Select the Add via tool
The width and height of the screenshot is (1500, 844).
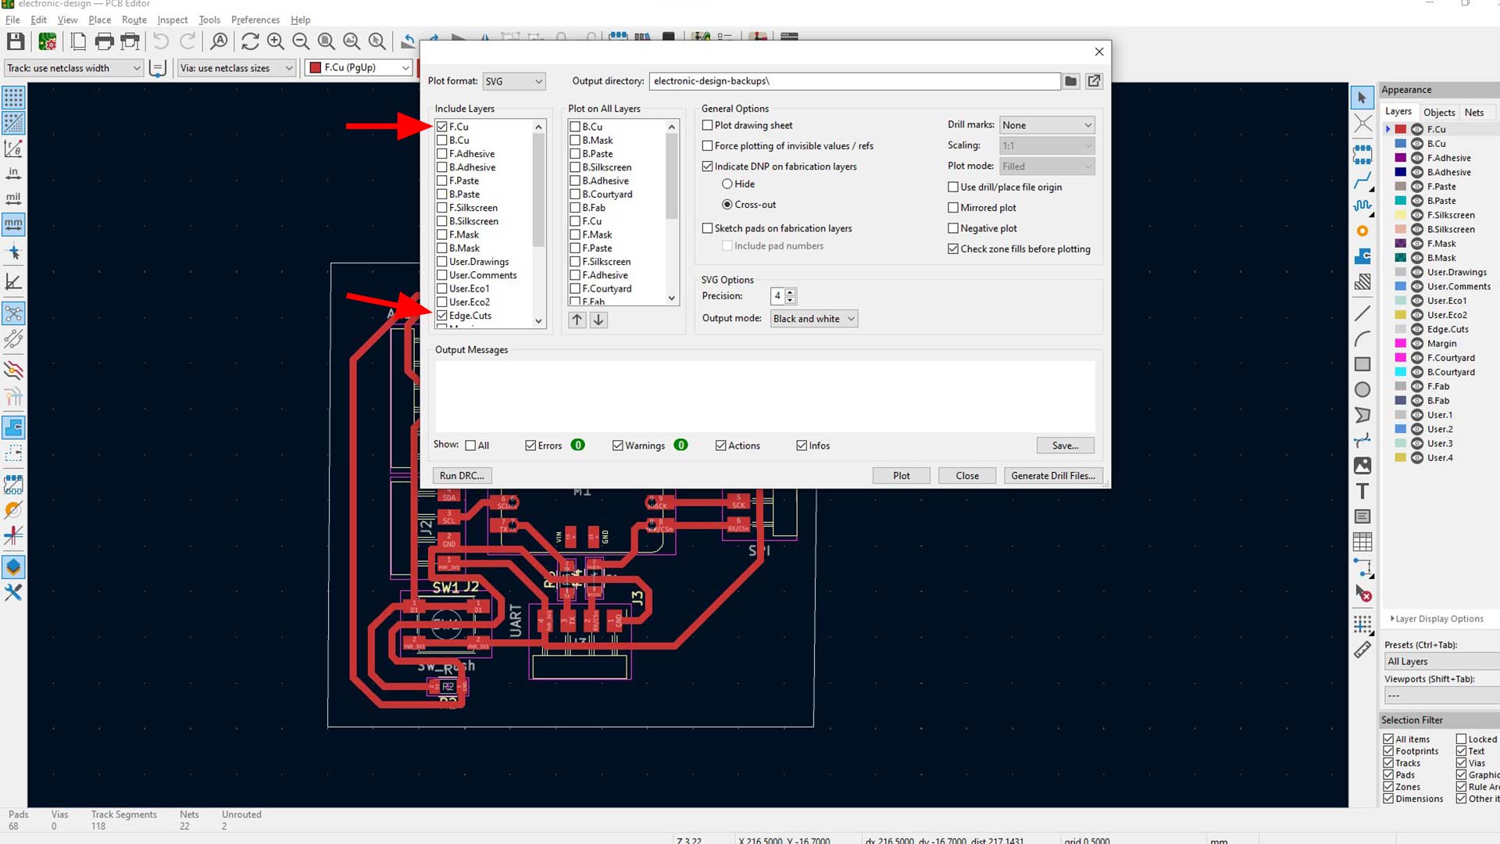click(x=1362, y=231)
